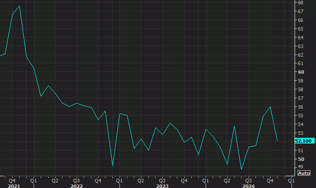
Task: Select the 65 value on the price axis
Action: click(301, 29)
